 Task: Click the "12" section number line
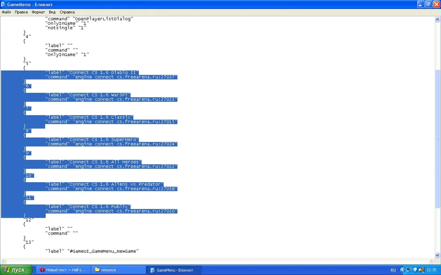pos(29,220)
